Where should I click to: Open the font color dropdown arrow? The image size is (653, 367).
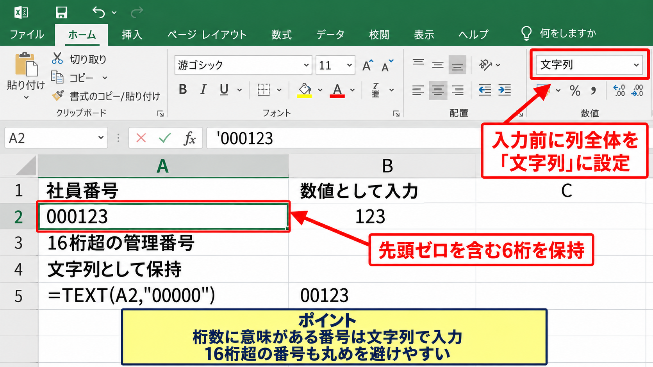coord(352,90)
